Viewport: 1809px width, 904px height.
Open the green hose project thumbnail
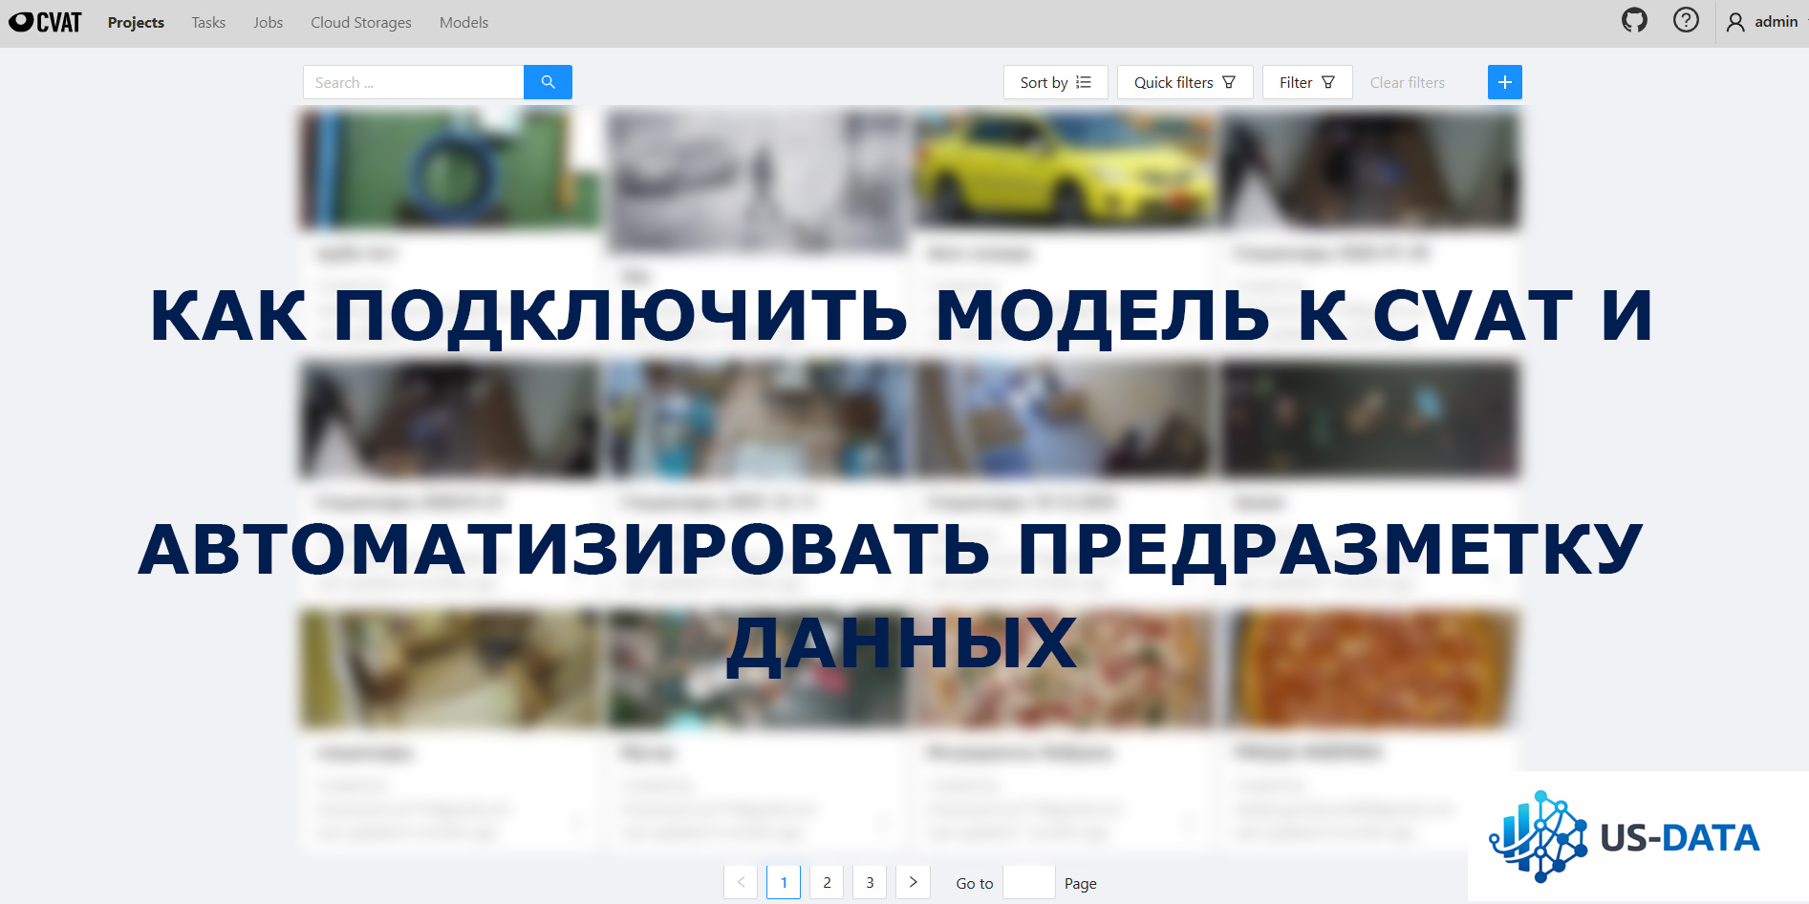coord(450,169)
